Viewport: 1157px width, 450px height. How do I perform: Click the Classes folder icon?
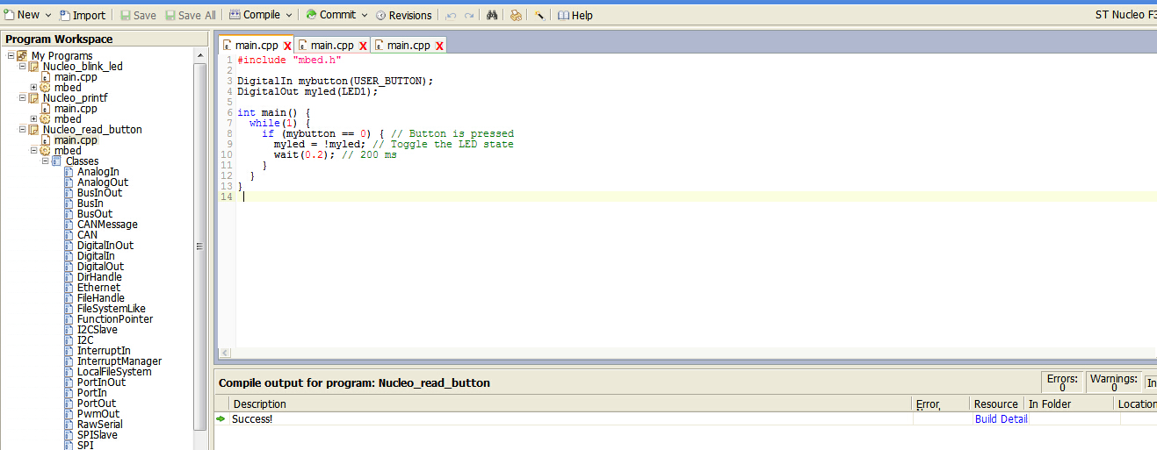[x=57, y=161]
